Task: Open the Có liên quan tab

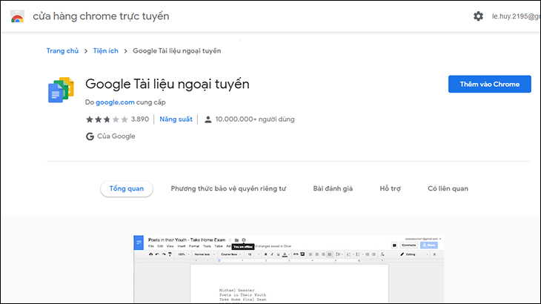Action: pos(448,189)
